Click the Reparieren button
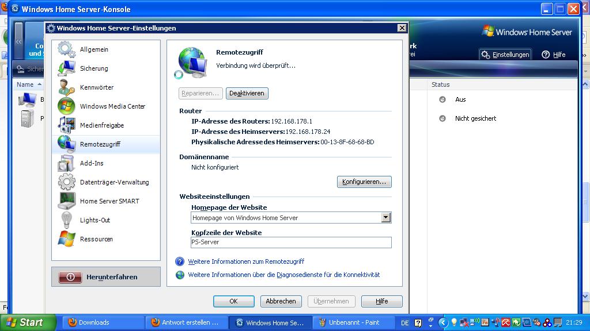Image resolution: width=590 pixels, height=331 pixels. pos(201,93)
